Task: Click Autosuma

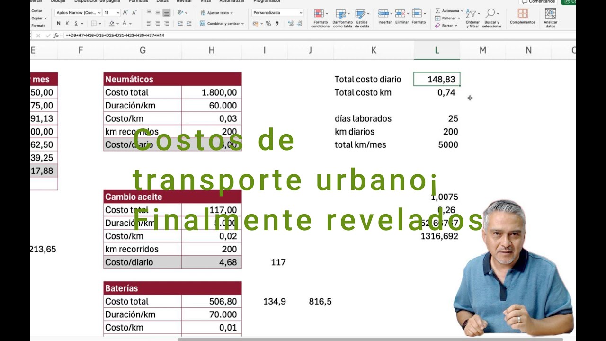Action: pos(449,11)
